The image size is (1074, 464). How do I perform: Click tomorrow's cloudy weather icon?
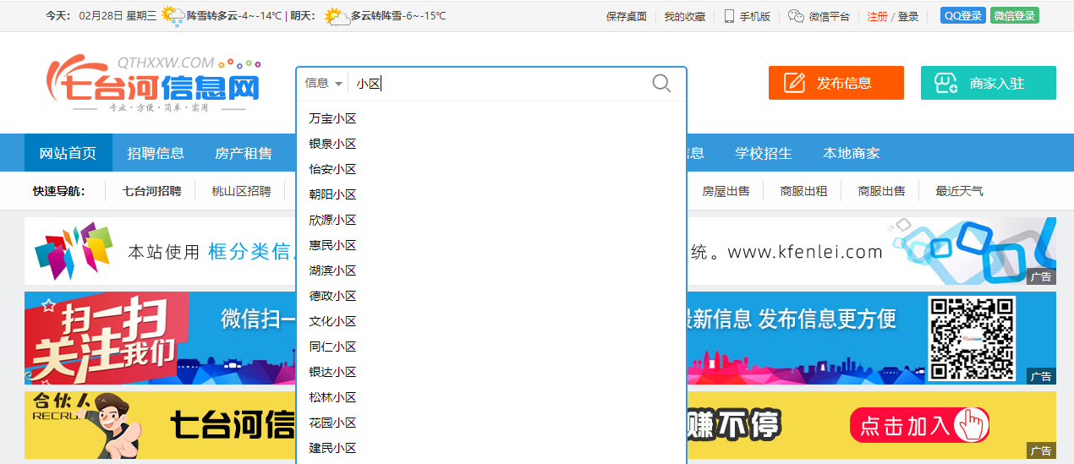pos(337,16)
